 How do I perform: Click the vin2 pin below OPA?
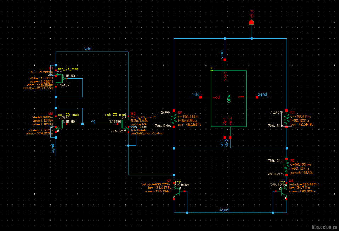click(230, 137)
